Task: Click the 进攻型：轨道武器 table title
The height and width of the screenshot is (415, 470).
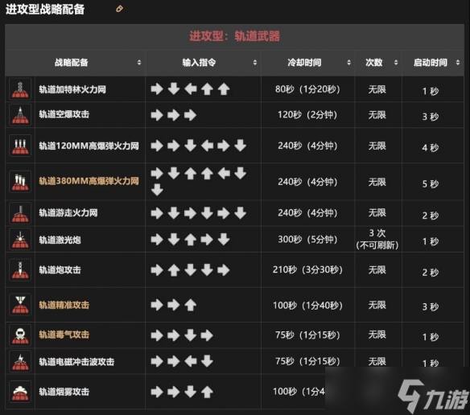Action: click(x=235, y=36)
